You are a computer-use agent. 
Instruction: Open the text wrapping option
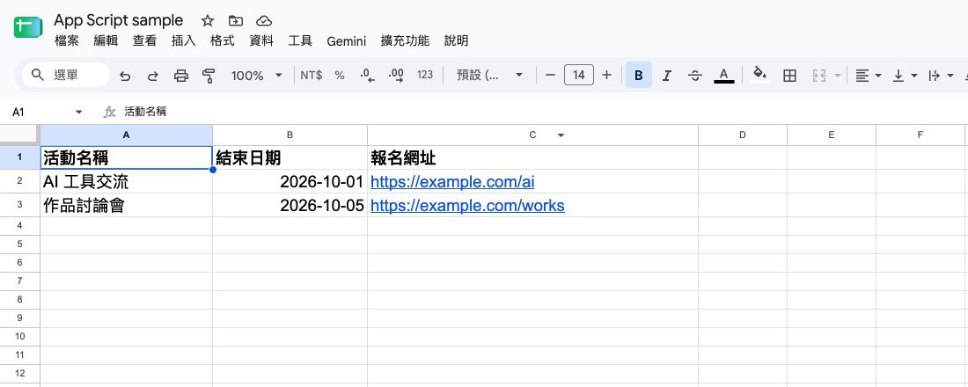[x=939, y=76]
